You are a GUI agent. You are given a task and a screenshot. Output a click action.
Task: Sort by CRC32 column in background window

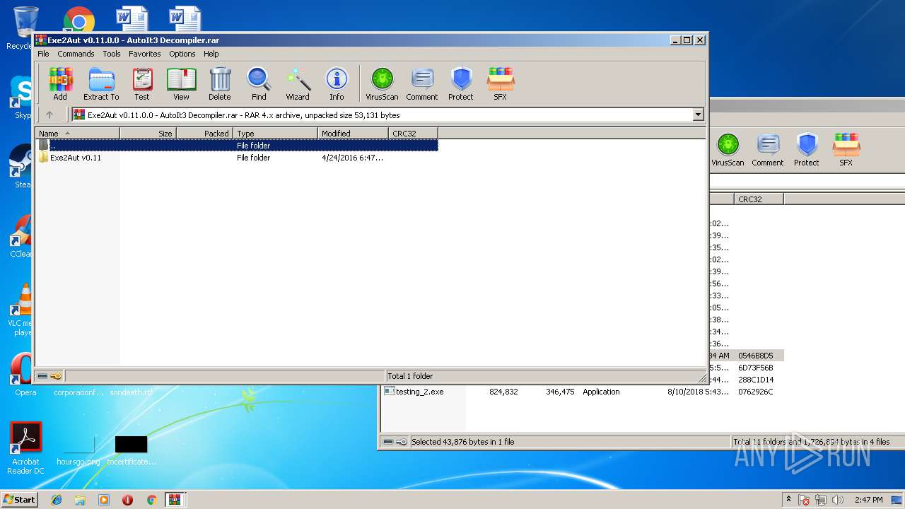(x=759, y=199)
